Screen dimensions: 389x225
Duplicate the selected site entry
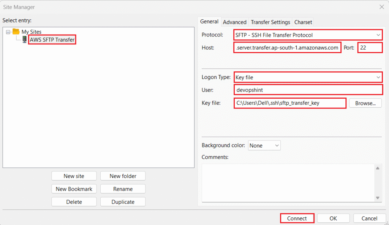click(x=123, y=201)
